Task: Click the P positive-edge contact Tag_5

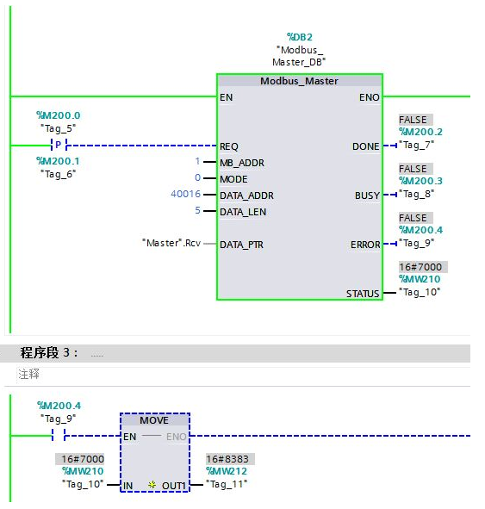Action: (x=59, y=145)
